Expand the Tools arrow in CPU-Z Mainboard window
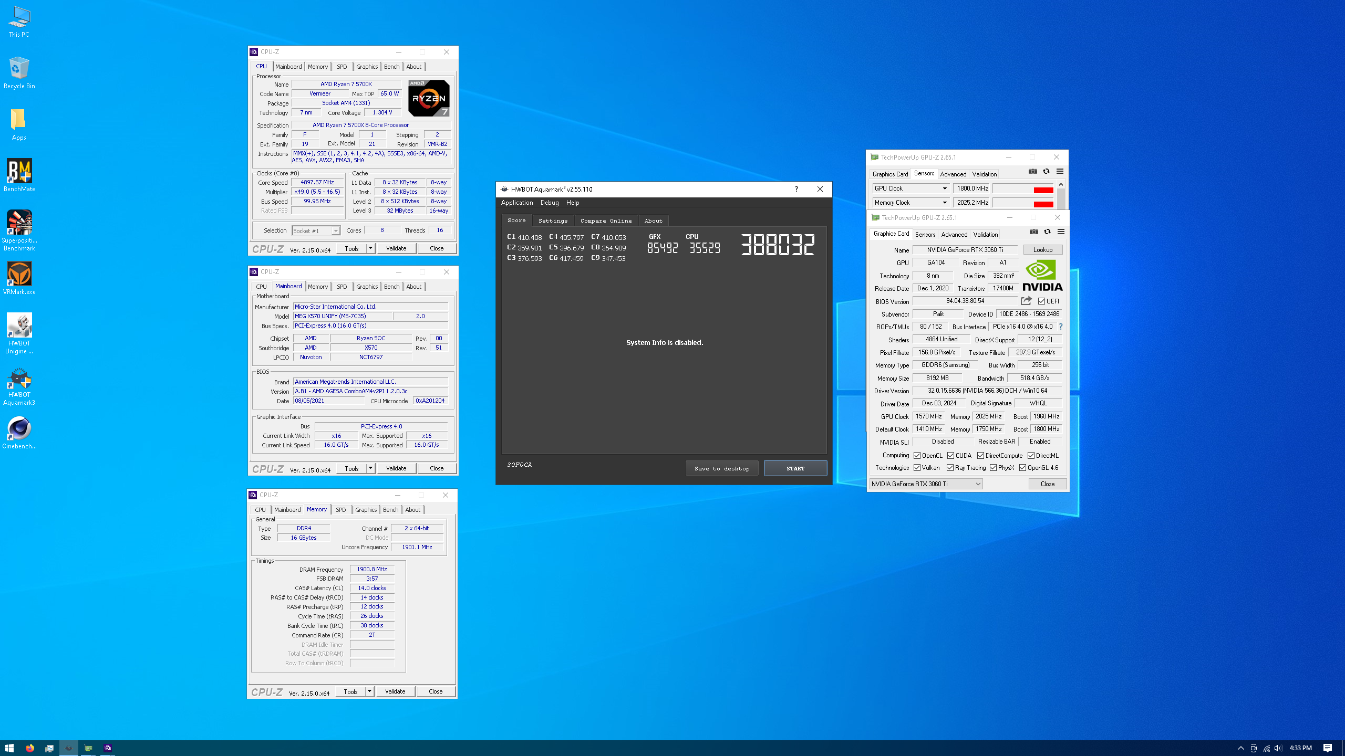The image size is (1345, 756). pyautogui.click(x=370, y=468)
